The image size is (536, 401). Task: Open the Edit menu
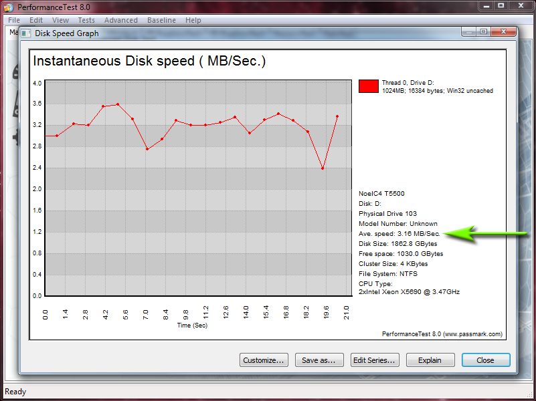point(36,20)
